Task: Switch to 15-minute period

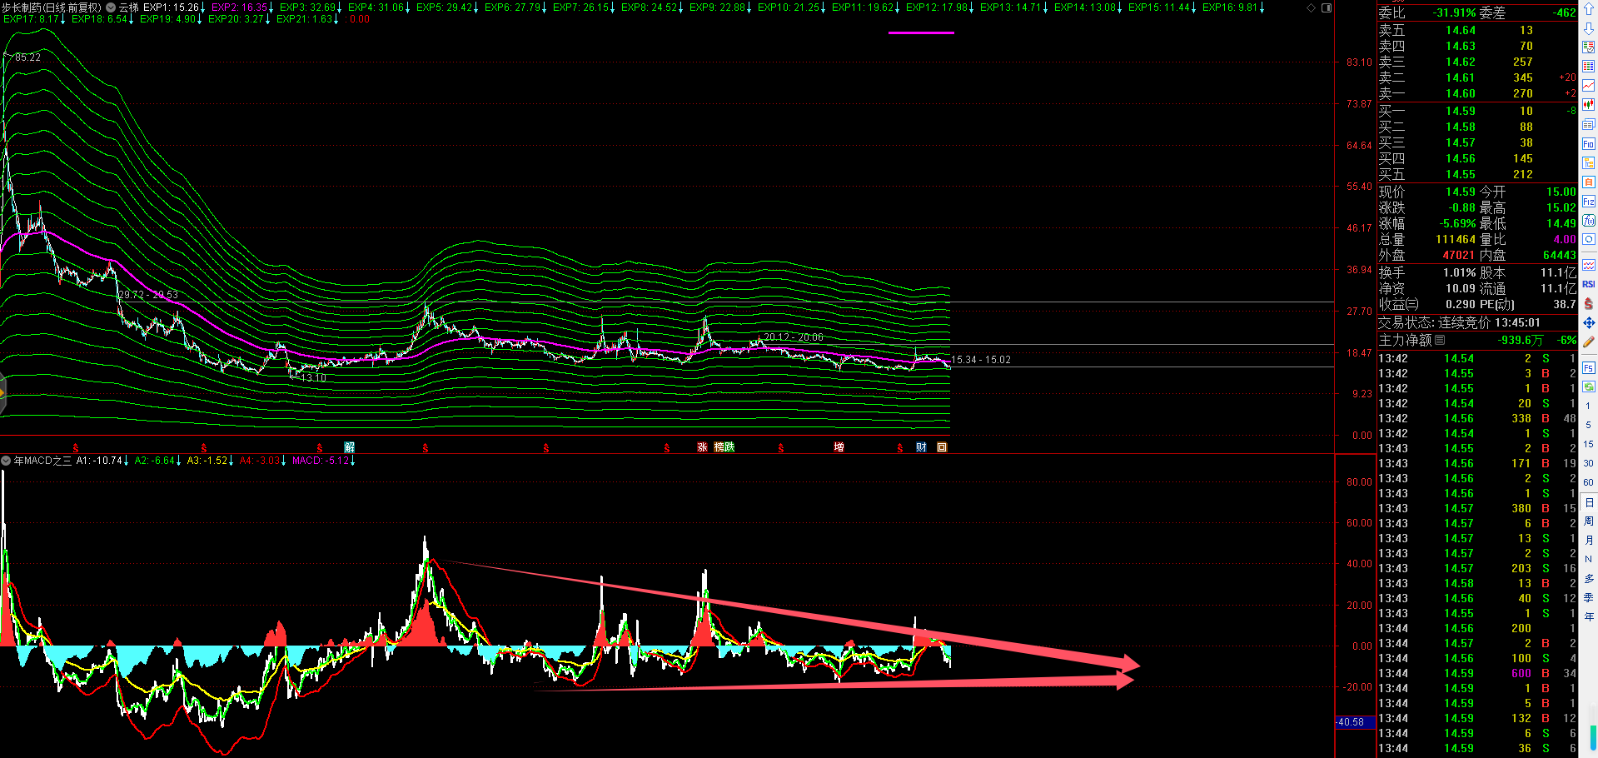Action: 1588,444
